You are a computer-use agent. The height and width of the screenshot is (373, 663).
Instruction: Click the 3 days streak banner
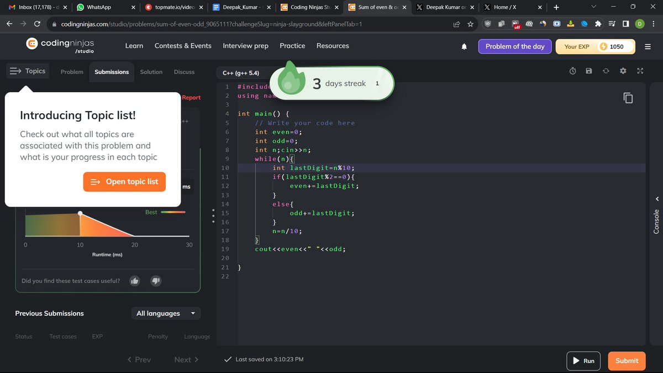point(331,83)
